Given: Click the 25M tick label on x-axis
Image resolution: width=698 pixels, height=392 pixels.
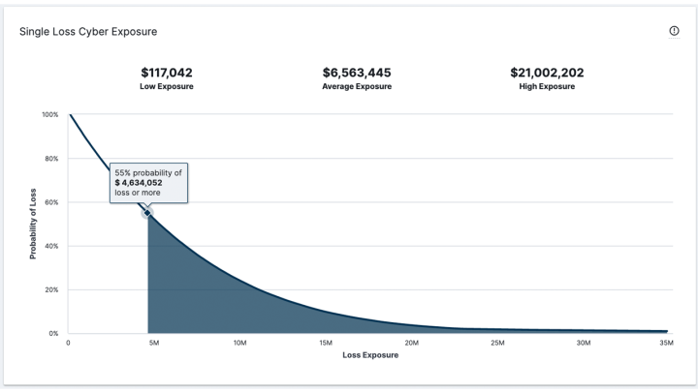Looking at the screenshot, I should 497,343.
